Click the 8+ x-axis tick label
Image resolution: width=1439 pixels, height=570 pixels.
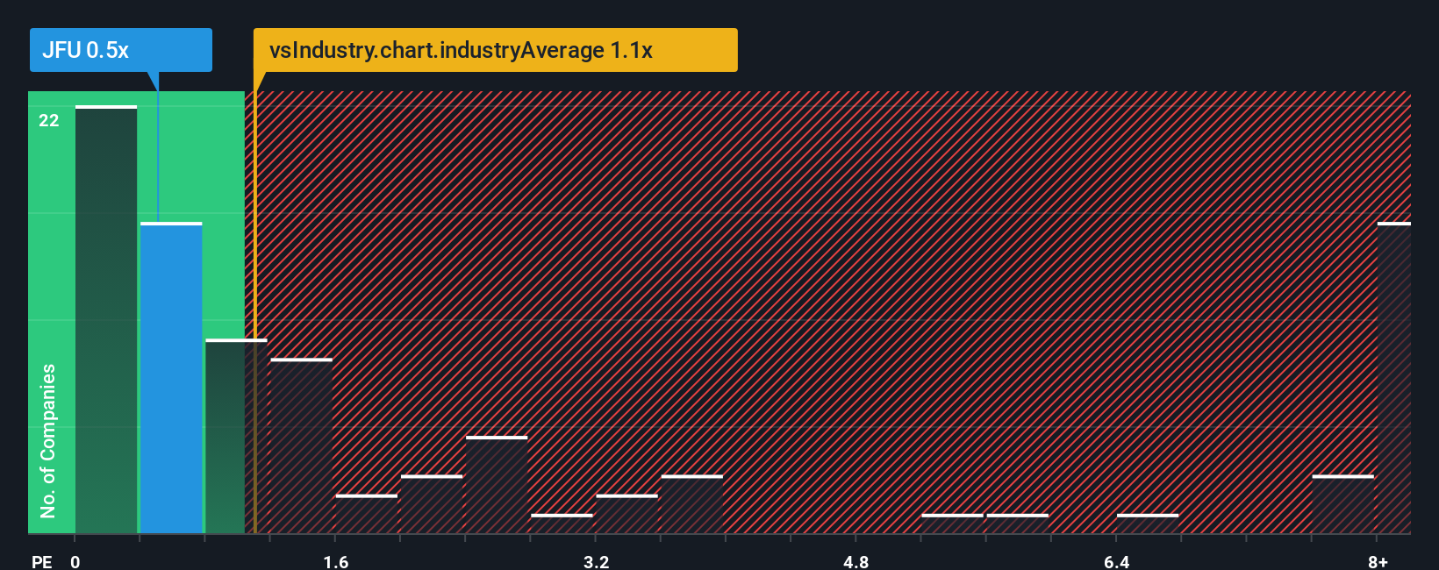coord(1378,561)
